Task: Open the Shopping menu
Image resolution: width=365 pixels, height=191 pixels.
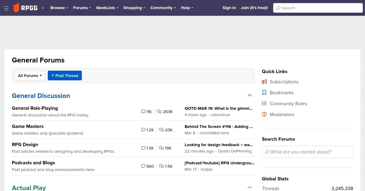Action: tap(134, 8)
